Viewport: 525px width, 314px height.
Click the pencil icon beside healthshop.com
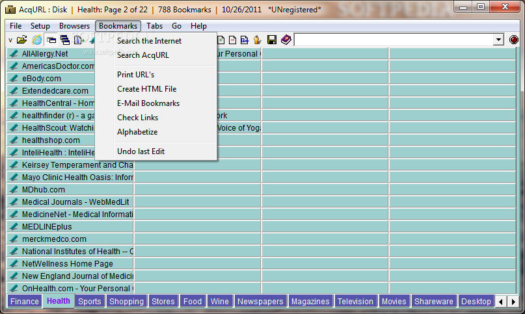(14, 140)
